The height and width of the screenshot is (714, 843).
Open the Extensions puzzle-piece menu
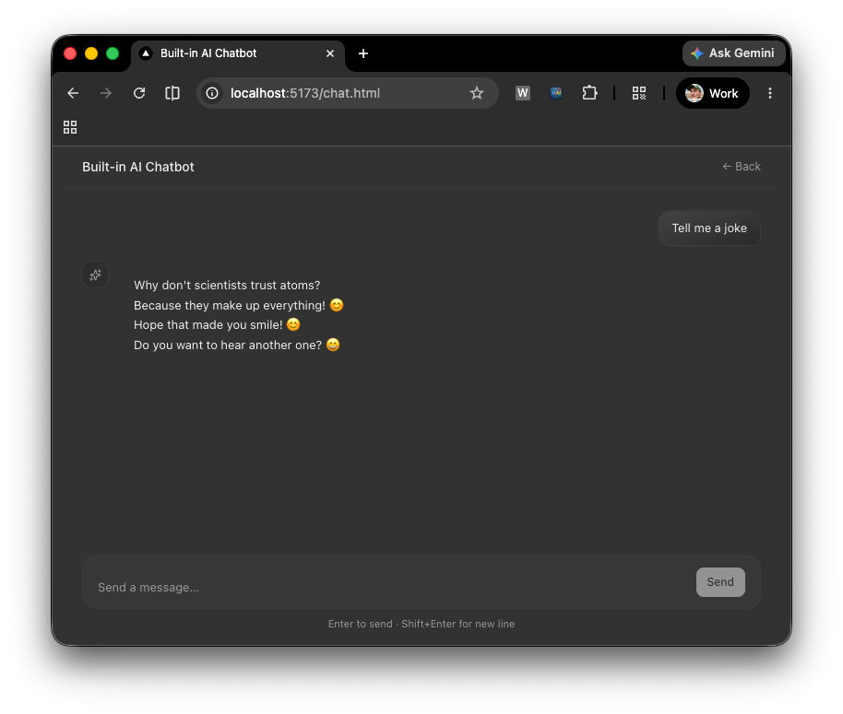click(589, 93)
